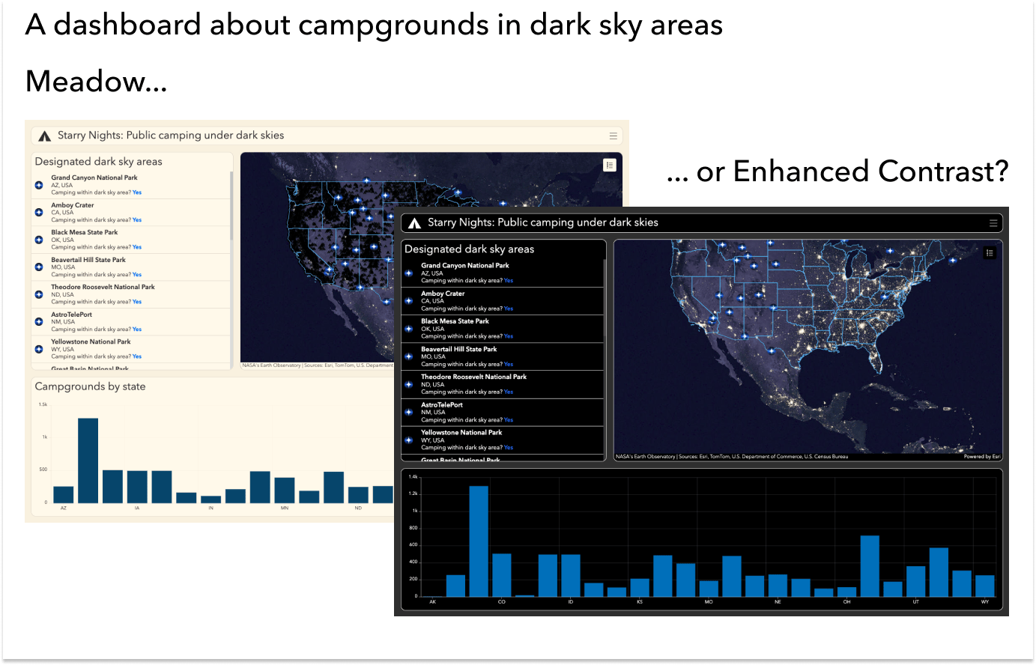
Task: Select Yellowstone National Park in the Meadow list
Action: [x=131, y=349]
